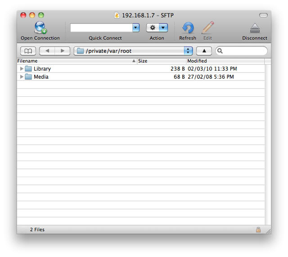Go back with the left arrow button
The image size is (288, 257).
point(47,51)
